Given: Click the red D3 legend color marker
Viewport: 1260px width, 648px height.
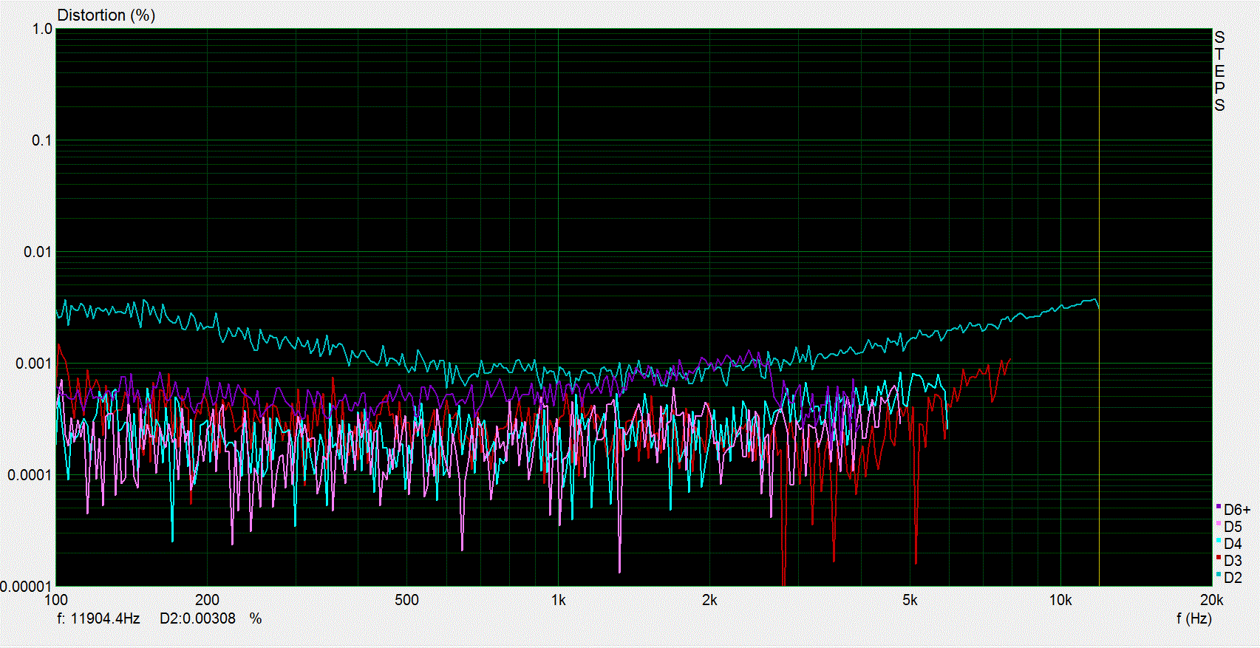Looking at the screenshot, I should (x=1218, y=558).
